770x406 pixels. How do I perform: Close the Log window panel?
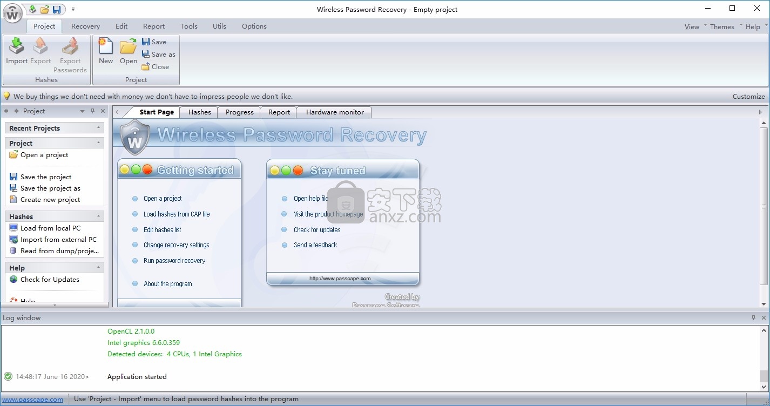click(x=764, y=318)
